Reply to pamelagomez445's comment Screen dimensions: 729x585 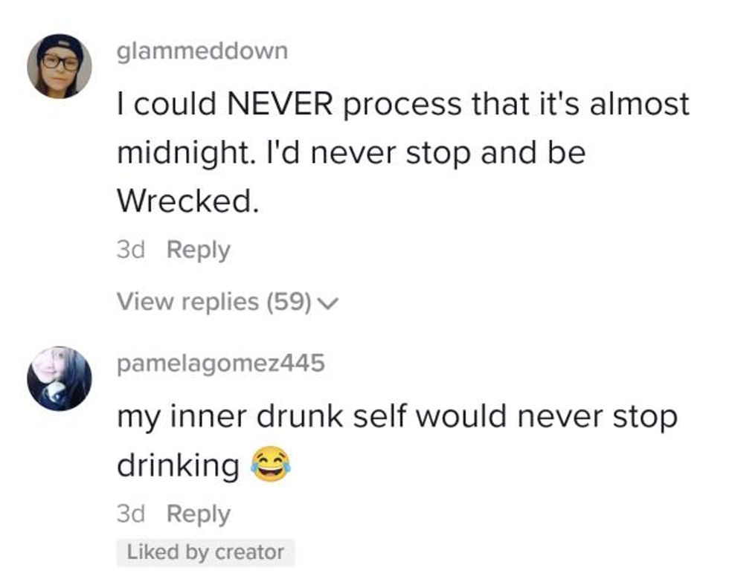(x=198, y=514)
